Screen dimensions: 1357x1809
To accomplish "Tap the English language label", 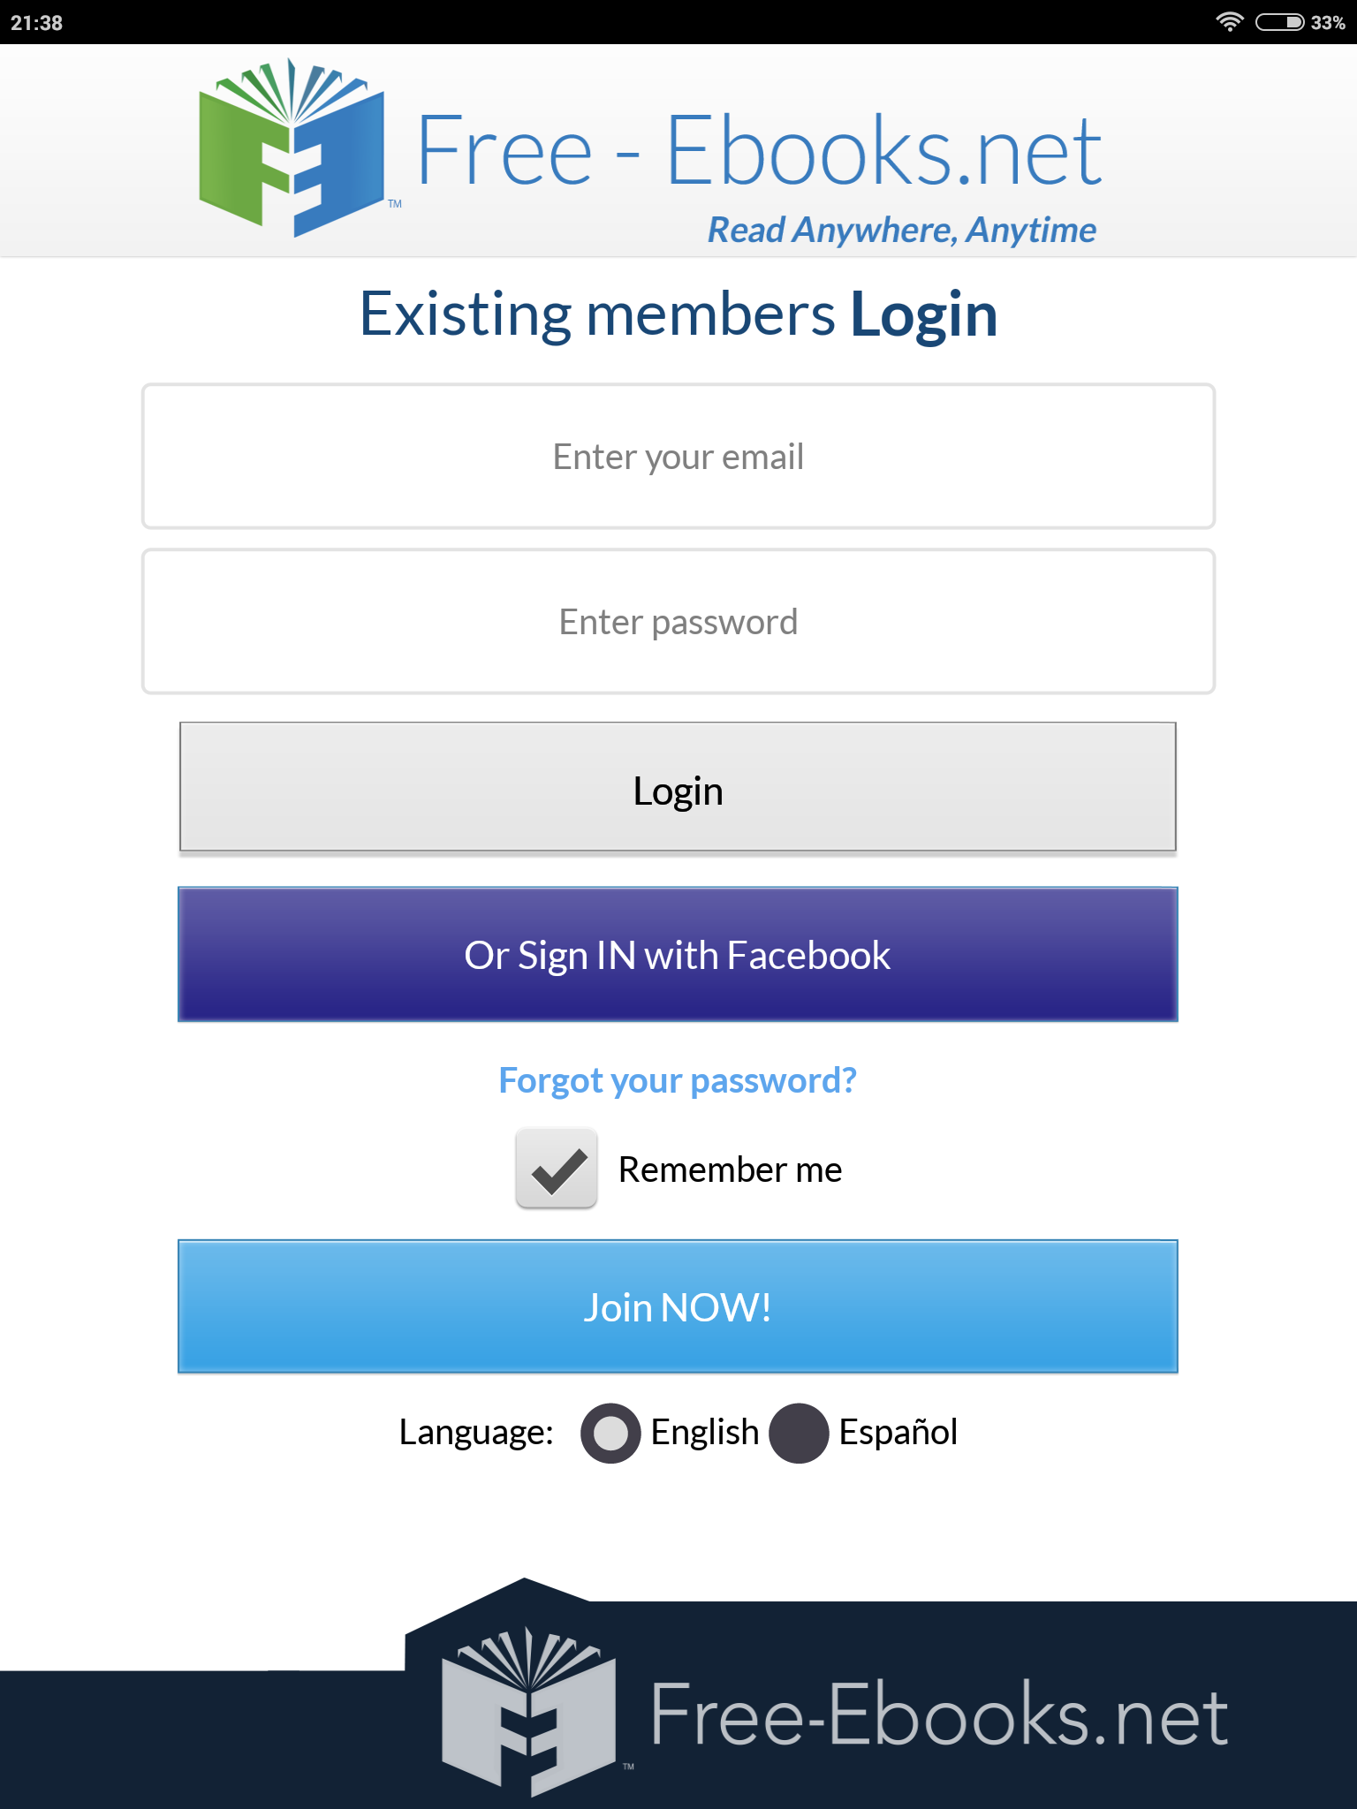I will (x=704, y=1433).
